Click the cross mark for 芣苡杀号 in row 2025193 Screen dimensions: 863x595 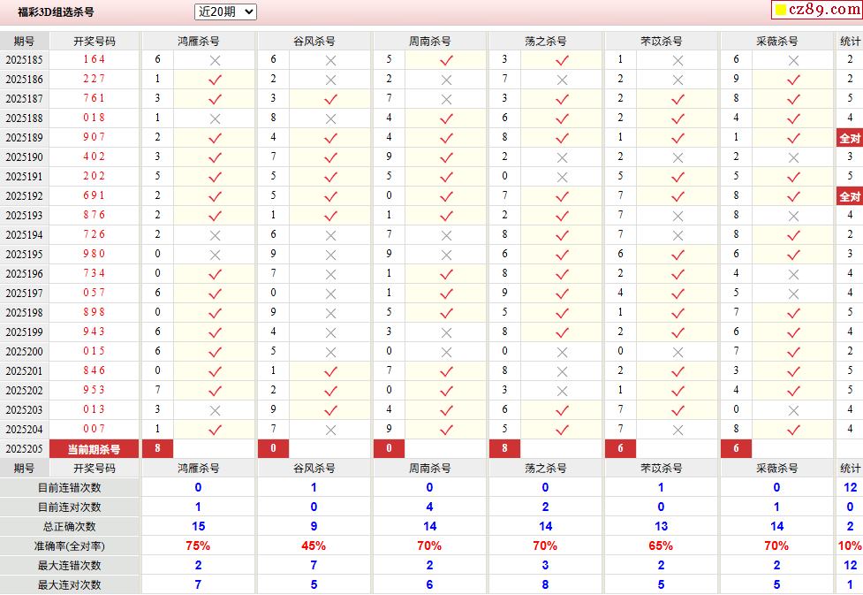tap(678, 216)
